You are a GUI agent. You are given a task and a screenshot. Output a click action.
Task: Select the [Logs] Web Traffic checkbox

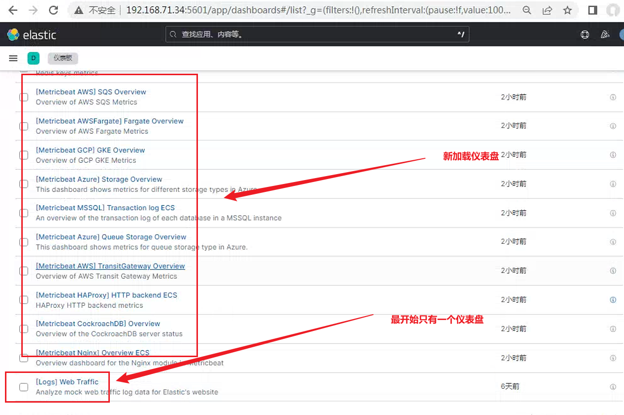coord(24,387)
